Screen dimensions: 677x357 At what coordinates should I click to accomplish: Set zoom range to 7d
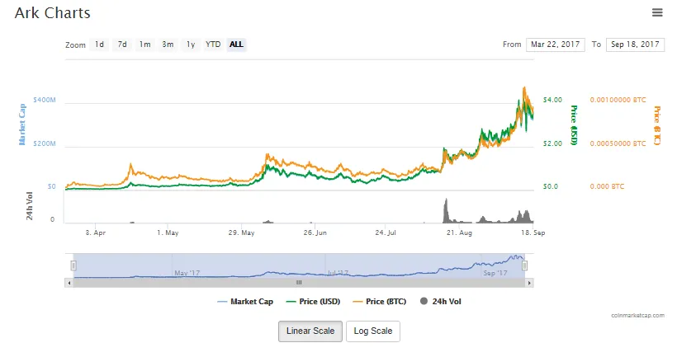(122, 45)
